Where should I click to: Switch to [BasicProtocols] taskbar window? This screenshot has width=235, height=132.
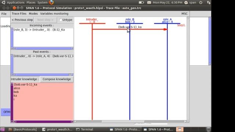coord(23,129)
